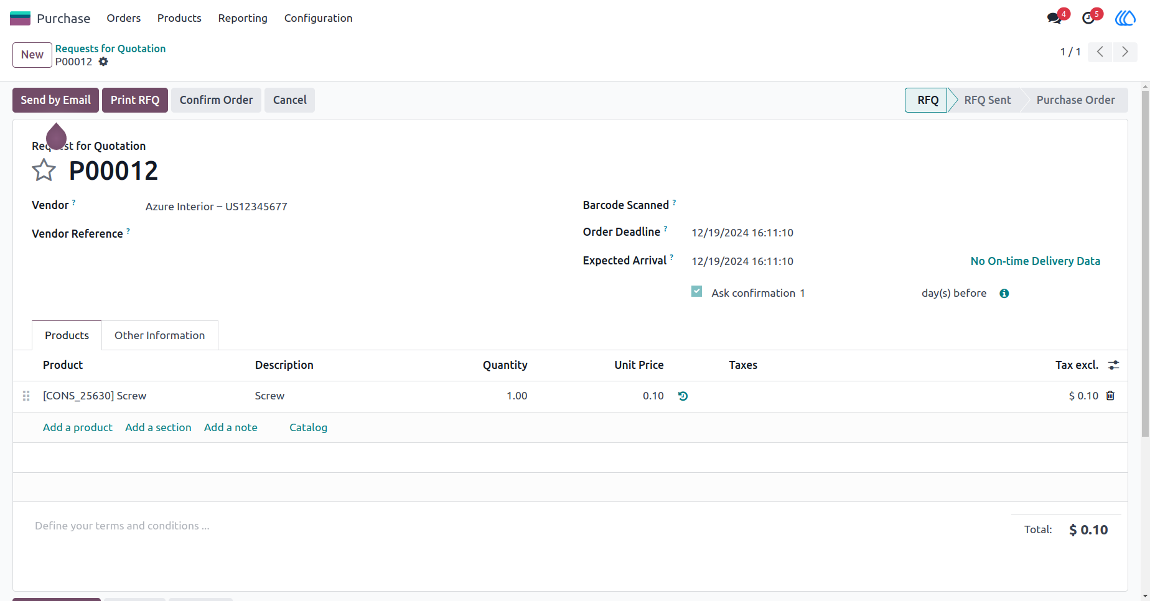Image resolution: width=1150 pixels, height=601 pixels.
Task: Click the Send by Email button
Action: tap(55, 100)
